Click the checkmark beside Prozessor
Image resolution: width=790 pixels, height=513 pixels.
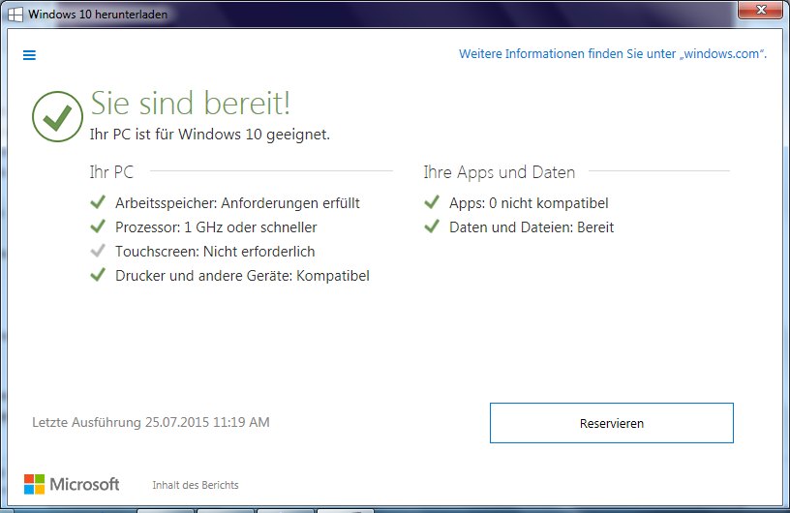coord(97,226)
